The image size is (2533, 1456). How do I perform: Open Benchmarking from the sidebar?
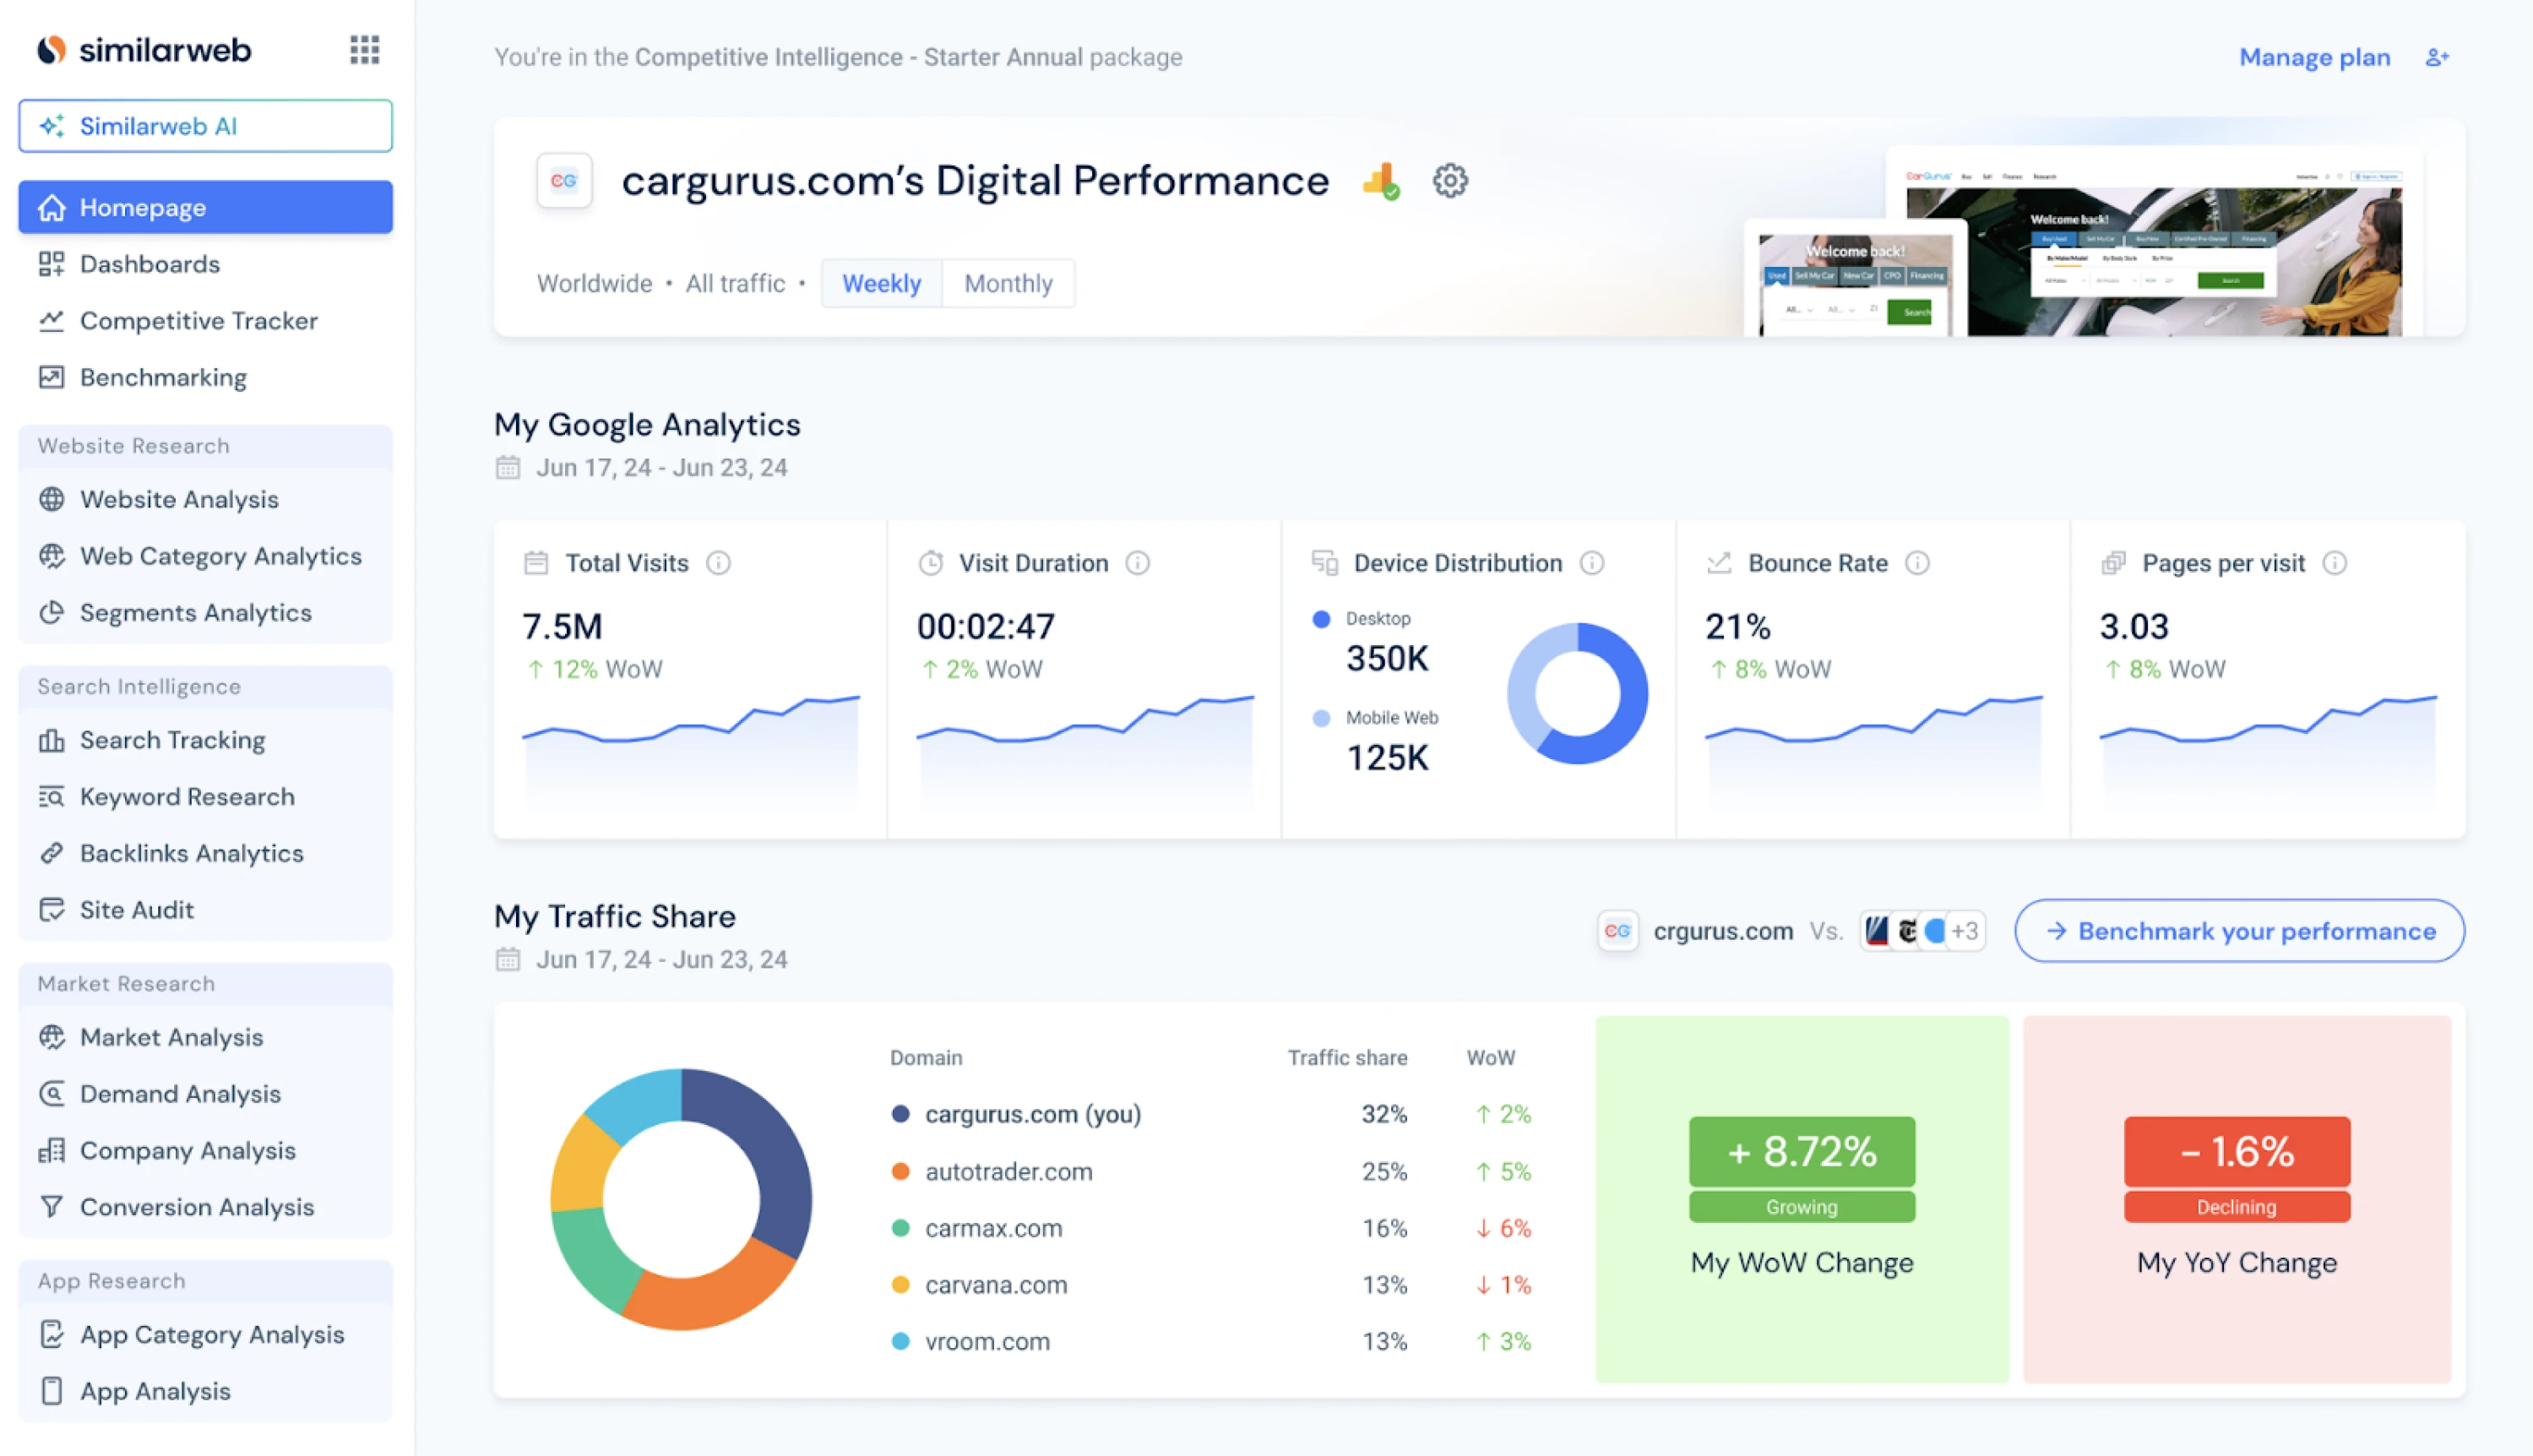tap(162, 377)
